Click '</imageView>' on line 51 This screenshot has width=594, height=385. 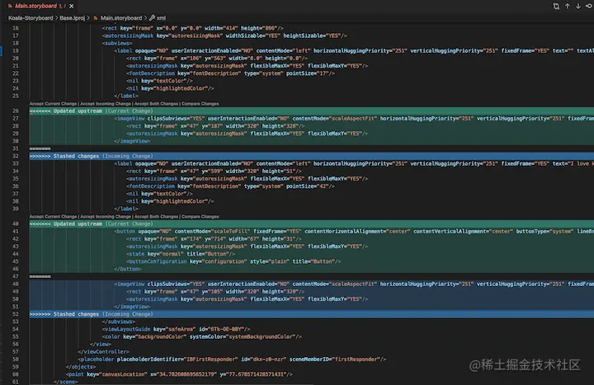click(x=132, y=307)
